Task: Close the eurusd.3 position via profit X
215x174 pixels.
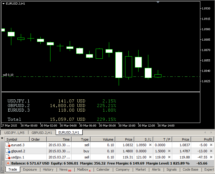Action: 211,145
